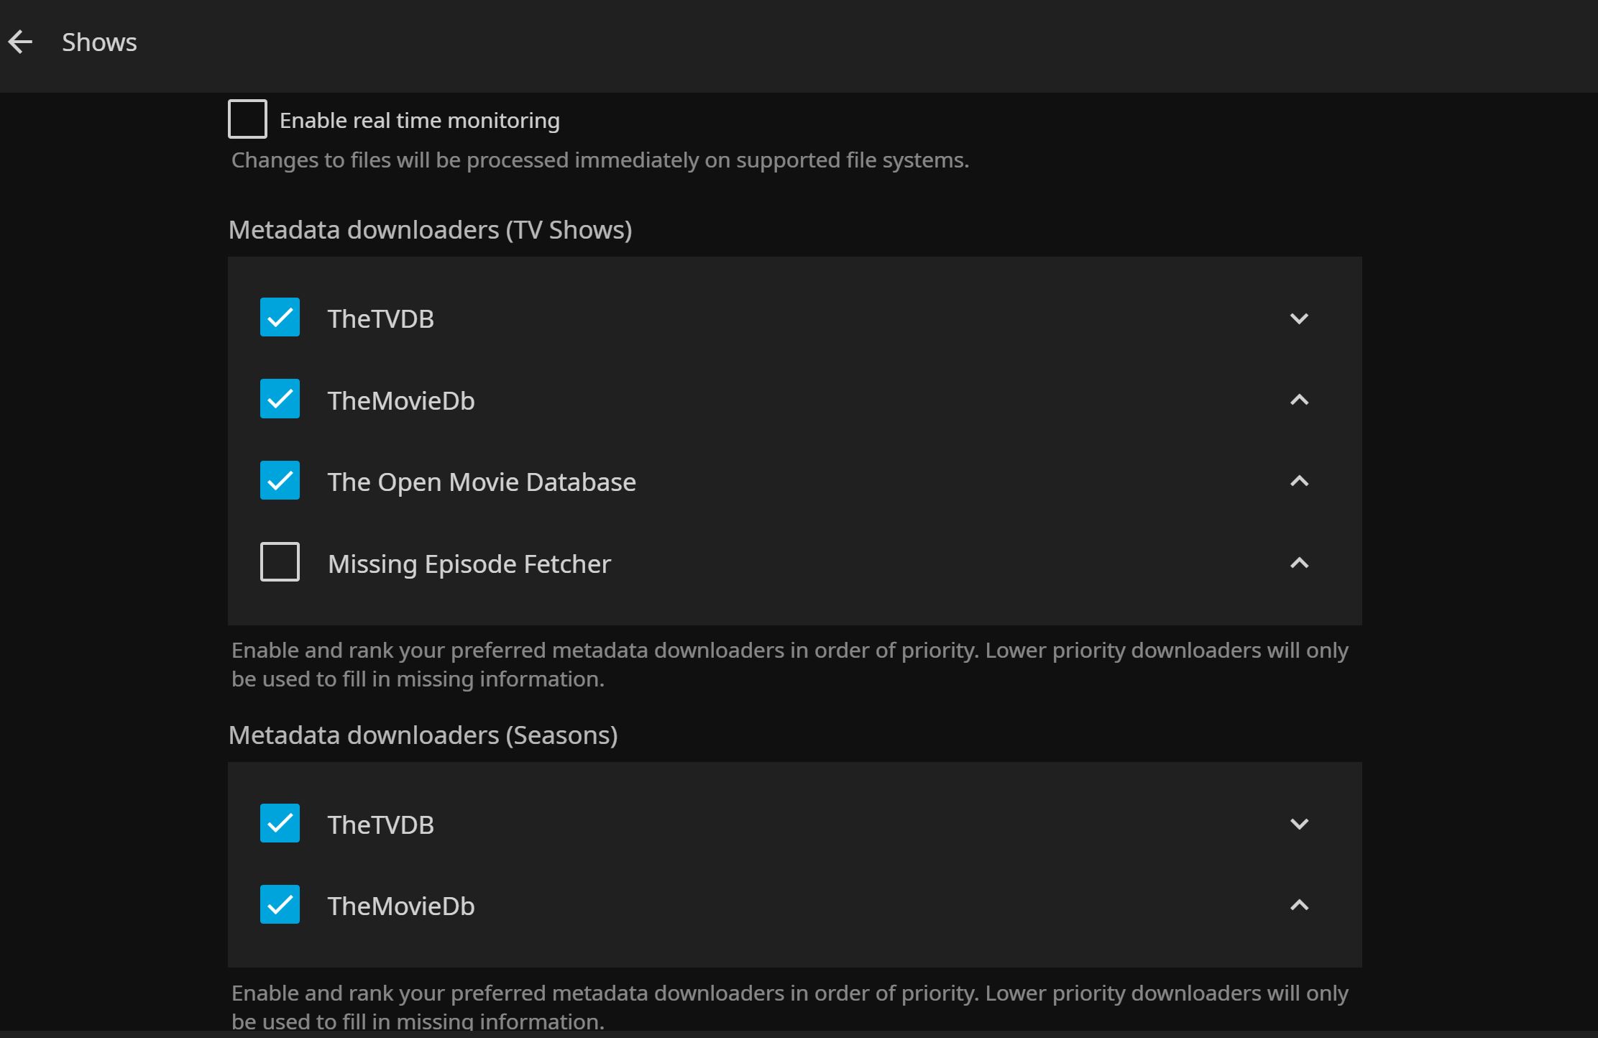The image size is (1598, 1038).
Task: Uncheck TheMovieDb in Seasons downloaders
Action: (x=280, y=904)
